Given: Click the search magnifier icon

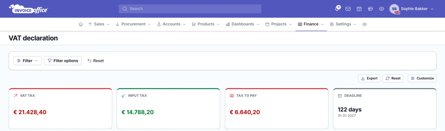Looking at the screenshot, I should (x=125, y=9).
